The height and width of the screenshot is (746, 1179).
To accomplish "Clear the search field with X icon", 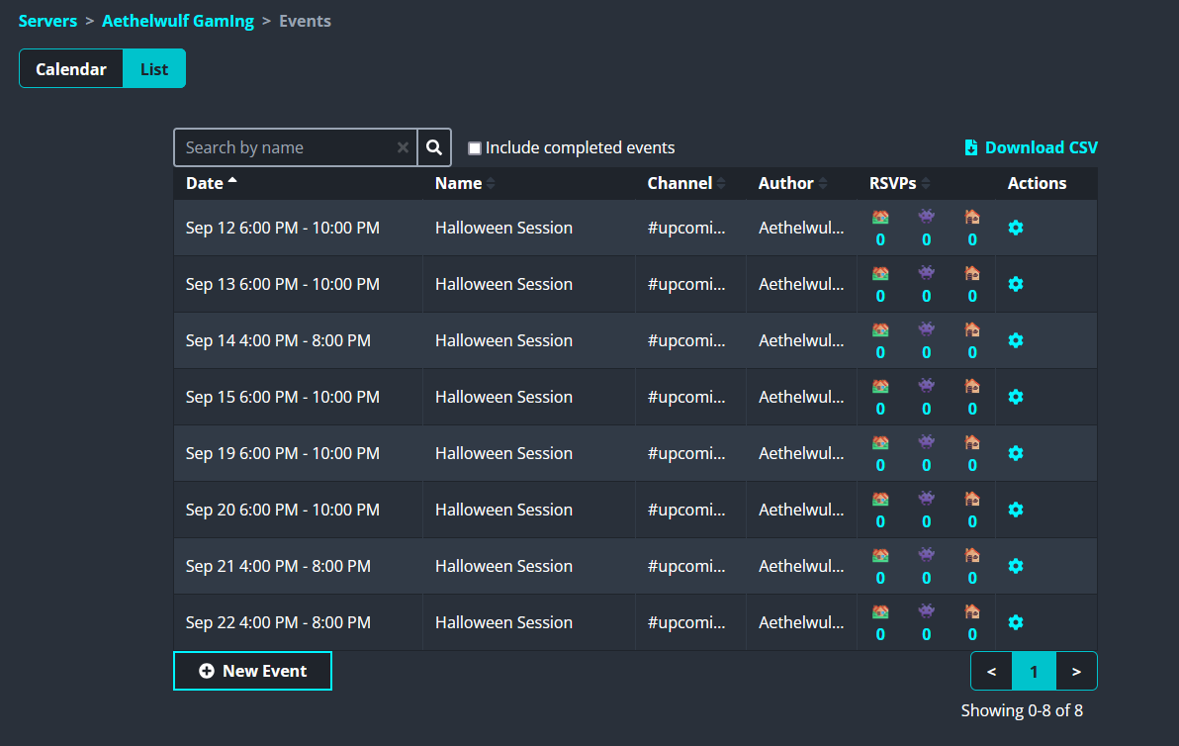I will (403, 147).
